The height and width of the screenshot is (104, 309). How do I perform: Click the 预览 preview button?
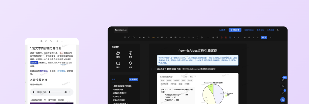click(x=264, y=37)
